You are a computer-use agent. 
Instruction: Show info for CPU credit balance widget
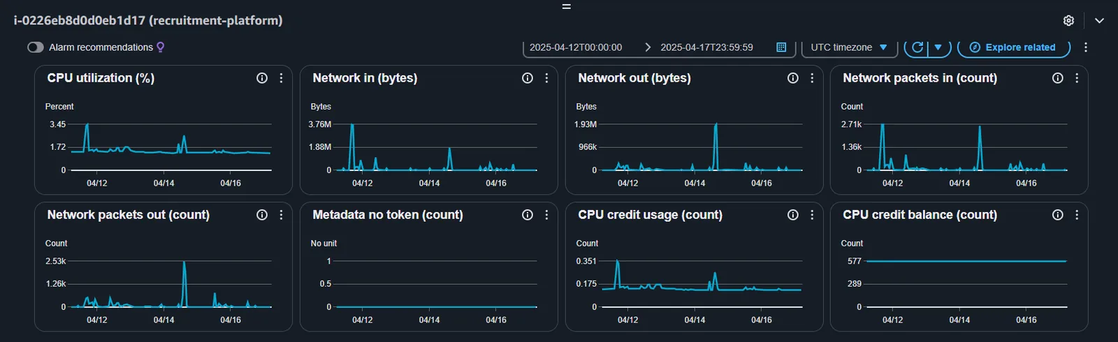1058,215
